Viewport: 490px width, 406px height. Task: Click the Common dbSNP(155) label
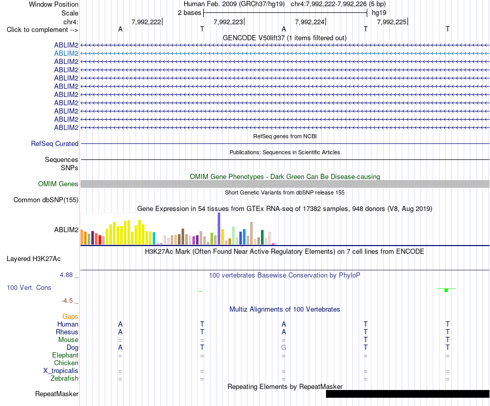coord(46,200)
